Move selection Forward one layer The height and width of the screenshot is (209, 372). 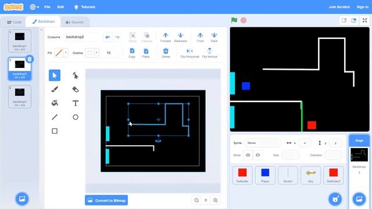coord(166,37)
